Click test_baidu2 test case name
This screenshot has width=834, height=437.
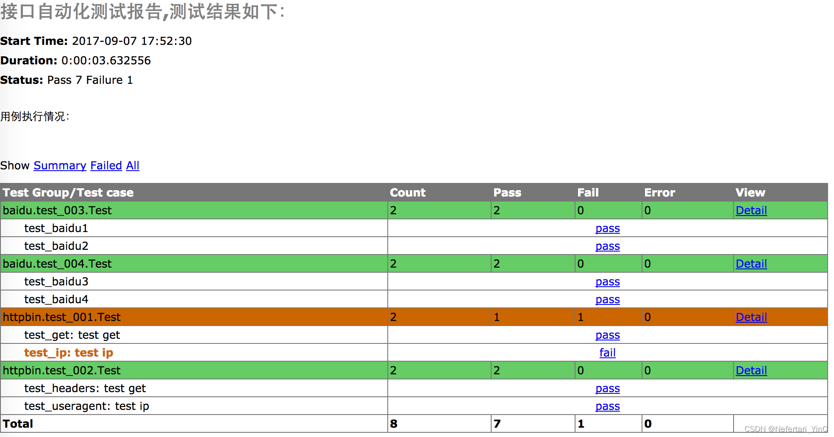(56, 246)
